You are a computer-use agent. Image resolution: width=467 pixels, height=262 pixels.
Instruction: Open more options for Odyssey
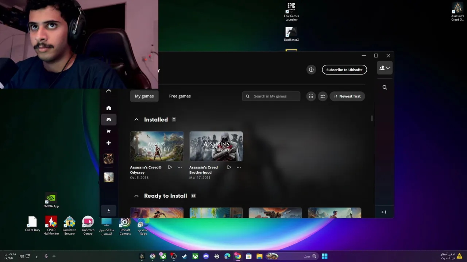pyautogui.click(x=180, y=167)
